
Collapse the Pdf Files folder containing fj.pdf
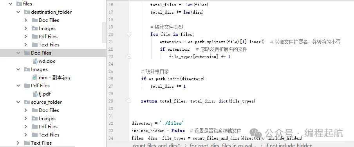(18, 86)
